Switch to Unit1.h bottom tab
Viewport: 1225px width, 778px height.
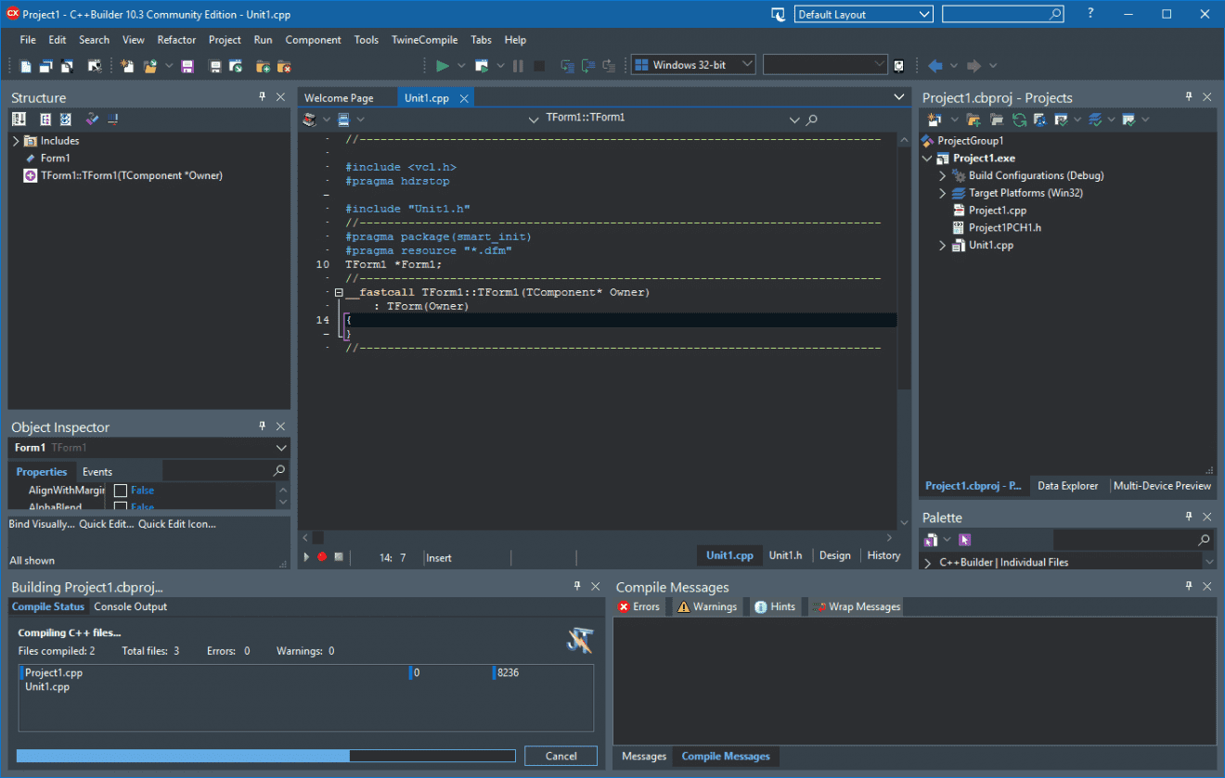point(785,555)
